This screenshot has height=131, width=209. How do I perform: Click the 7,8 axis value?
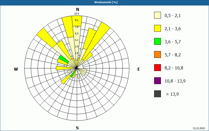[77, 27]
